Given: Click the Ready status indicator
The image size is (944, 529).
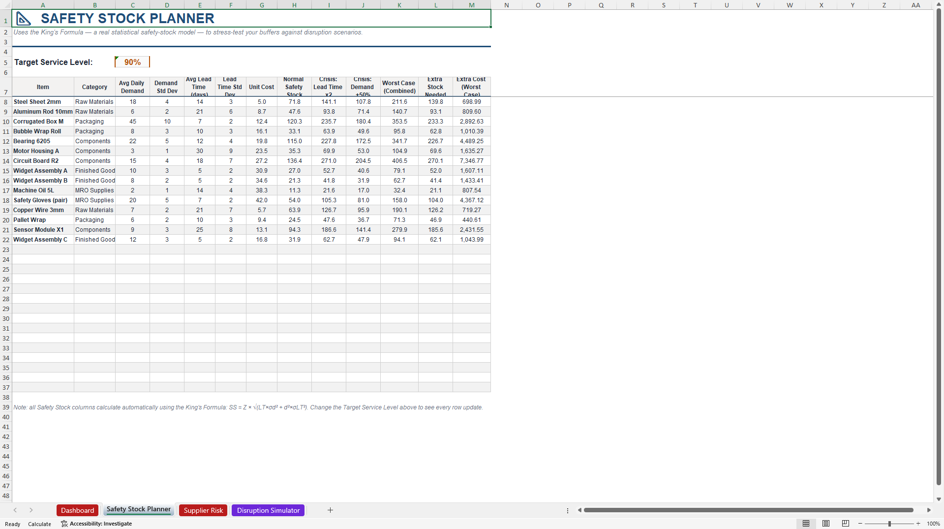Looking at the screenshot, I should (12, 524).
